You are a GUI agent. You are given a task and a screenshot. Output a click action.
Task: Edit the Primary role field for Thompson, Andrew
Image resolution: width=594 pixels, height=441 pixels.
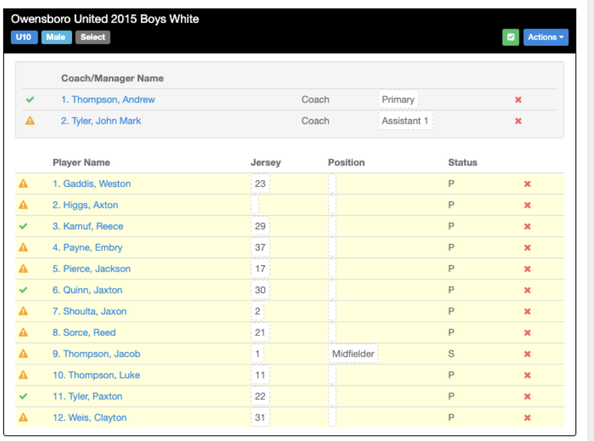pos(398,100)
